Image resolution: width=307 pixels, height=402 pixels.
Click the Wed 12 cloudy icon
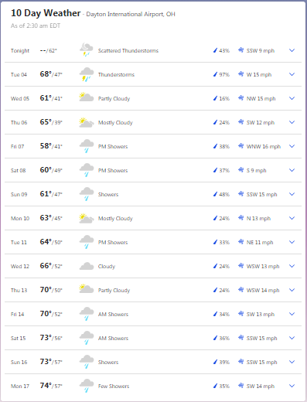(x=87, y=266)
